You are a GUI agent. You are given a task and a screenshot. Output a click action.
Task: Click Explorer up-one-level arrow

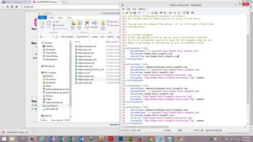53,37
